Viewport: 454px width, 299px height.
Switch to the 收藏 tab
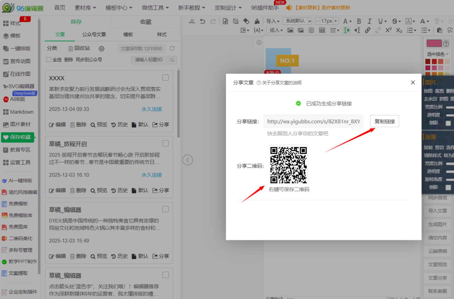[146, 22]
